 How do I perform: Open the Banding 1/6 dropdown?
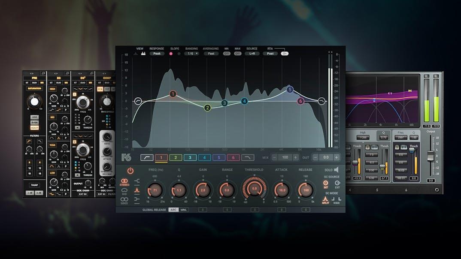(x=192, y=54)
